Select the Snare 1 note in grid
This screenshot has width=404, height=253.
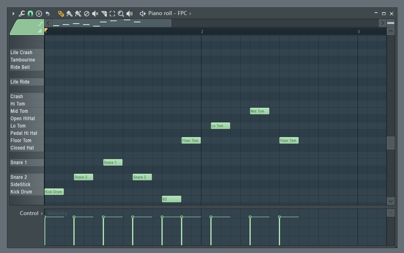113,162
